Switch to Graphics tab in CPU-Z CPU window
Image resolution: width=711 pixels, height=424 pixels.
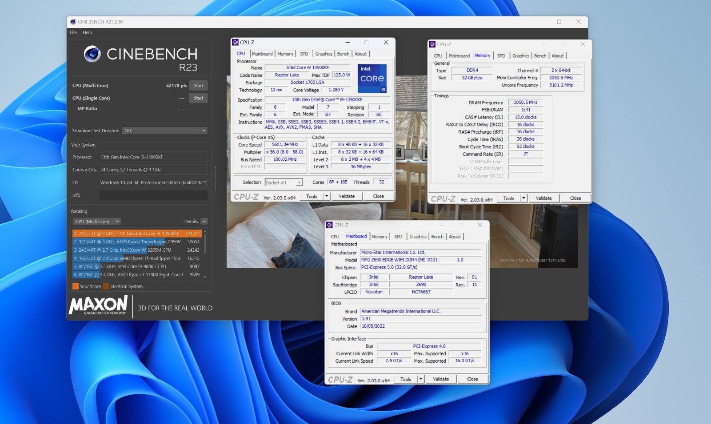324,54
